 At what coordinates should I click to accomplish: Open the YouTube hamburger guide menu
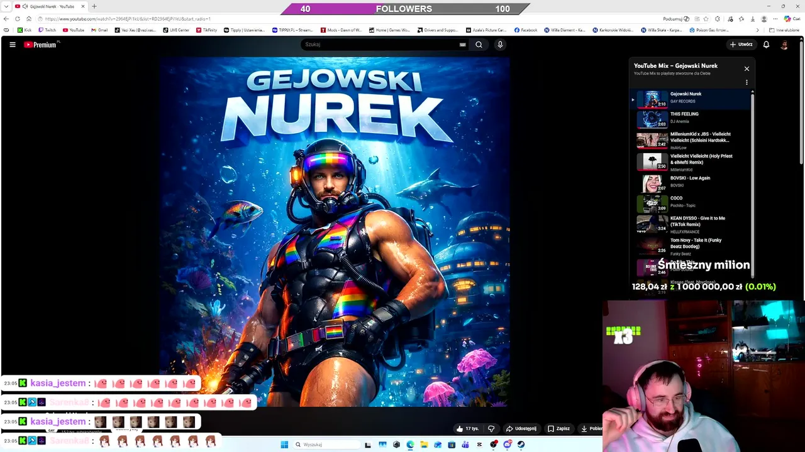(12, 45)
